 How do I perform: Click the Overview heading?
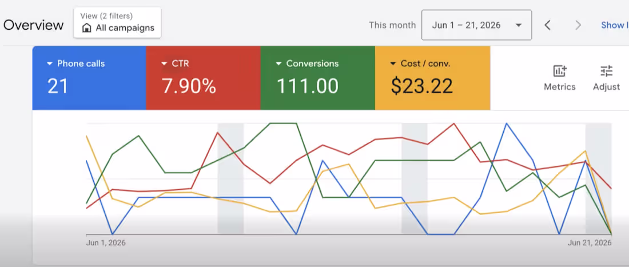coord(33,25)
